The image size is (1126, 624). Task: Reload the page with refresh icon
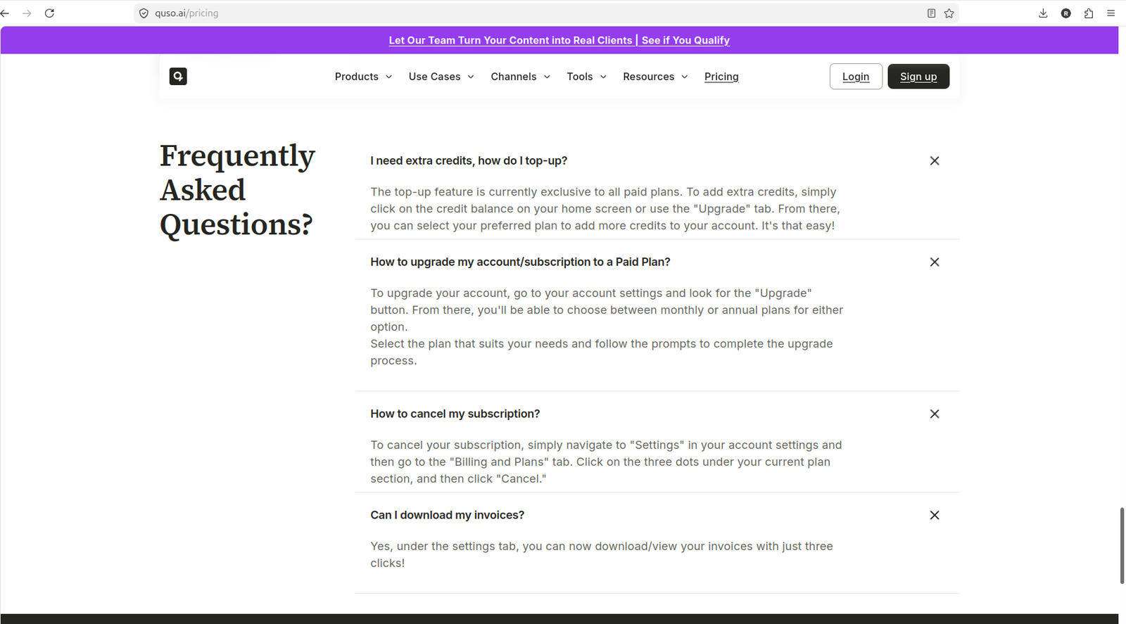pyautogui.click(x=49, y=13)
